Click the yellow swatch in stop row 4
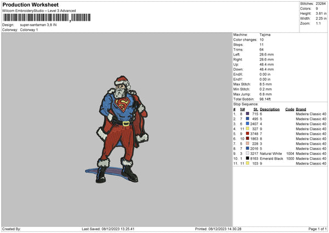This screenshot has height=233, width=329. [247, 129]
